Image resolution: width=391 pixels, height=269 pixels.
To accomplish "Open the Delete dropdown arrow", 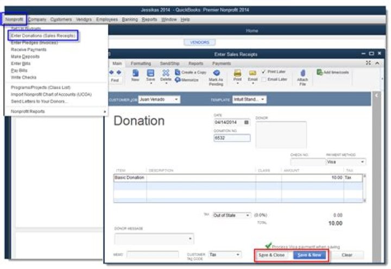I will point(166,83).
